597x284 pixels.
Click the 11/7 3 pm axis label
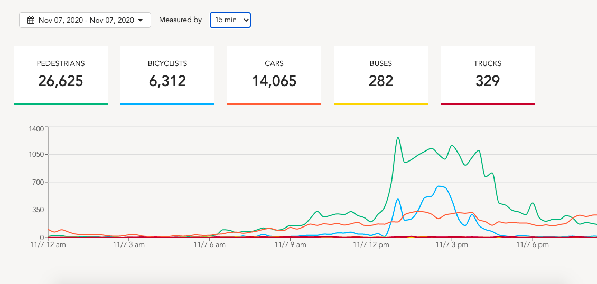pos(452,245)
